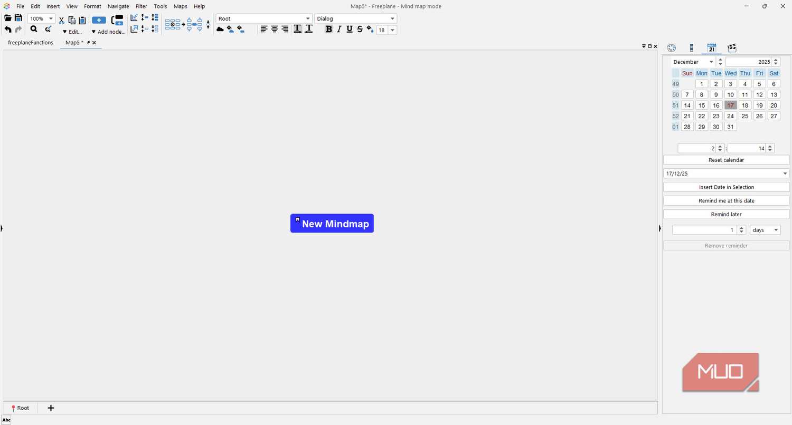Image resolution: width=792 pixels, height=425 pixels.
Task: Cut using the scissors icon
Action: [61, 21]
